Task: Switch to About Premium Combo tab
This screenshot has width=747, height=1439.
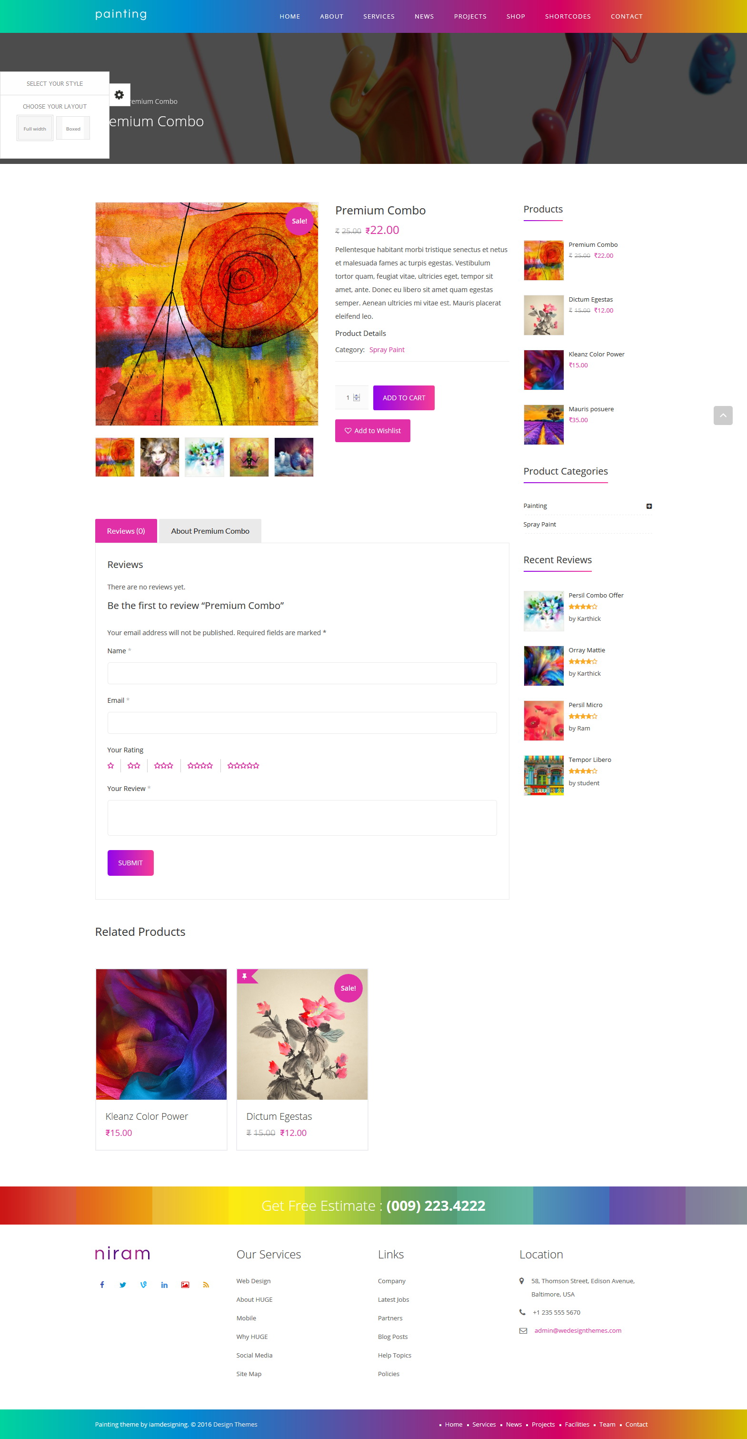Action: (210, 531)
